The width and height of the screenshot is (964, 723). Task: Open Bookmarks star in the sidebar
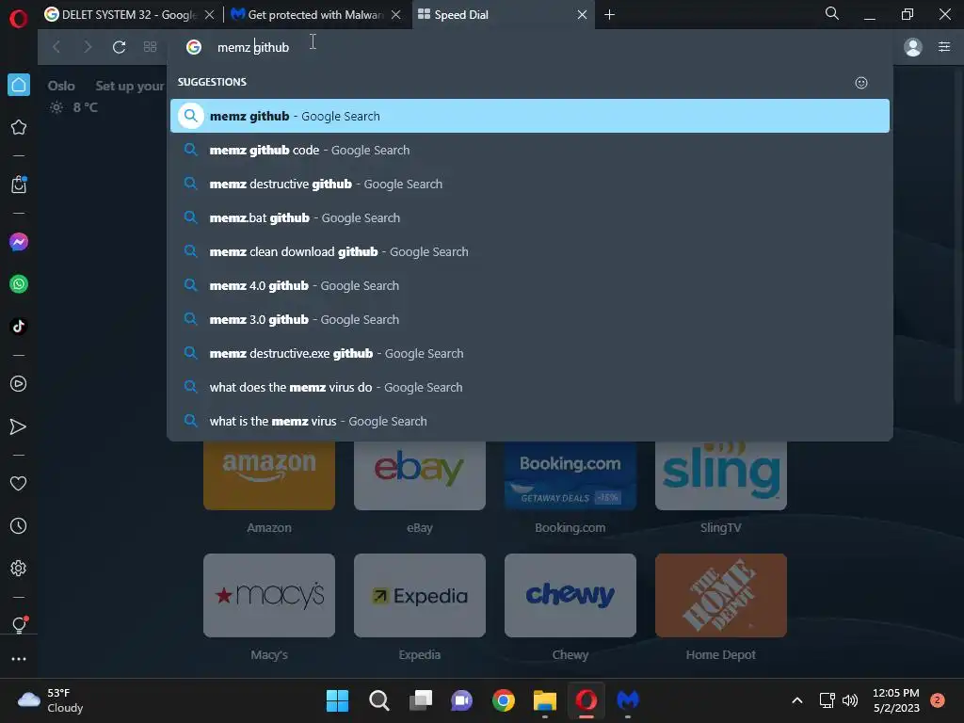point(19,127)
